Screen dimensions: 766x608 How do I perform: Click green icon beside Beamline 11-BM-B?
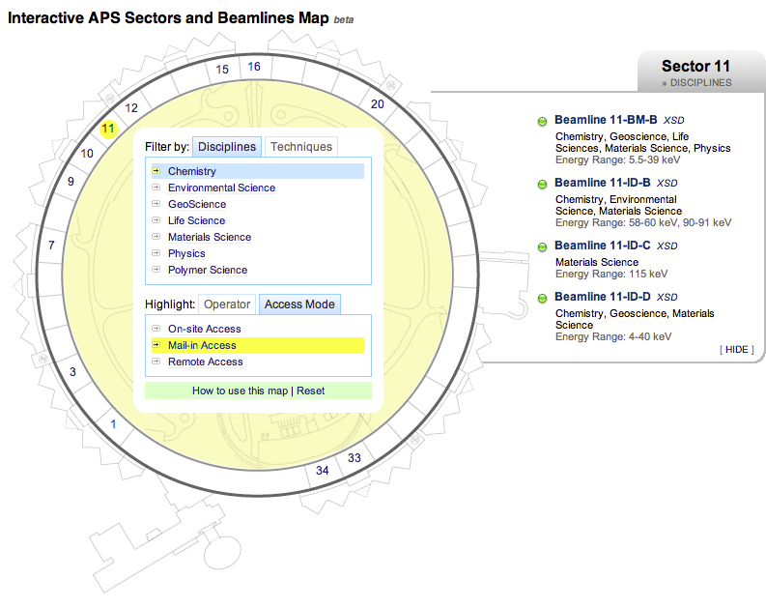point(542,121)
